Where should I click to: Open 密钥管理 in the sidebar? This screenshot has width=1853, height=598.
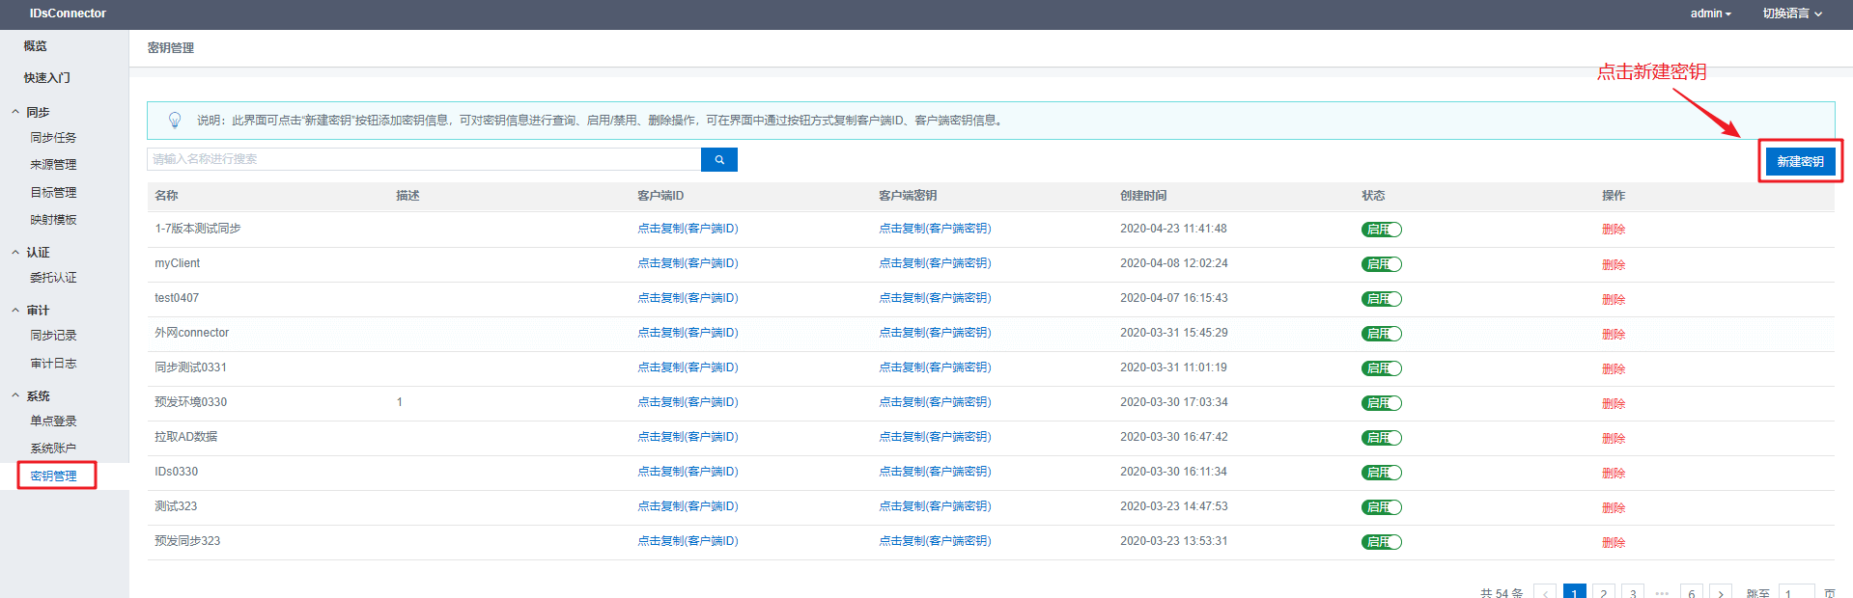(x=53, y=476)
